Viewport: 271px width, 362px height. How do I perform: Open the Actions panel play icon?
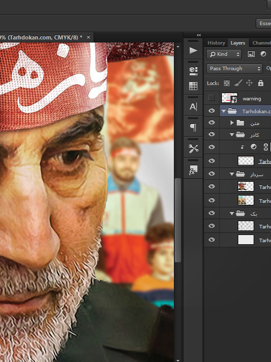(193, 51)
